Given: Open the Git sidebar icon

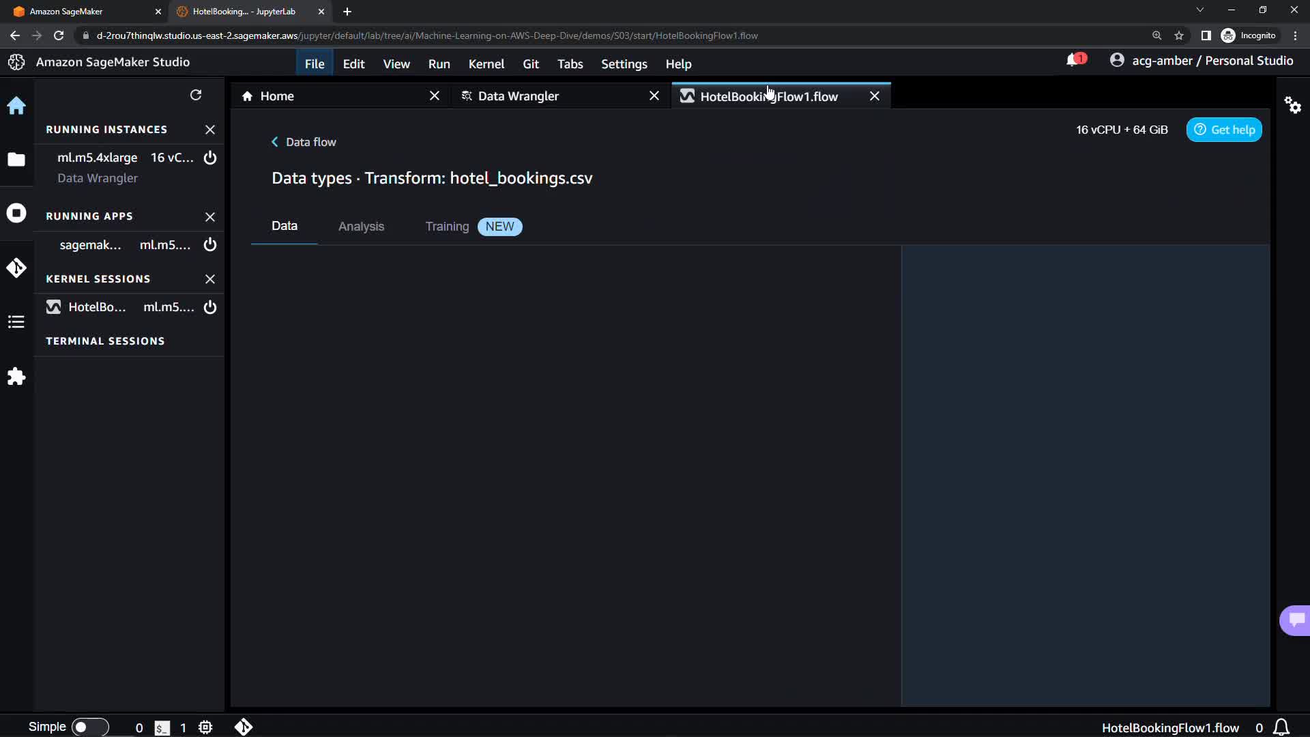Looking at the screenshot, I should pos(16,268).
